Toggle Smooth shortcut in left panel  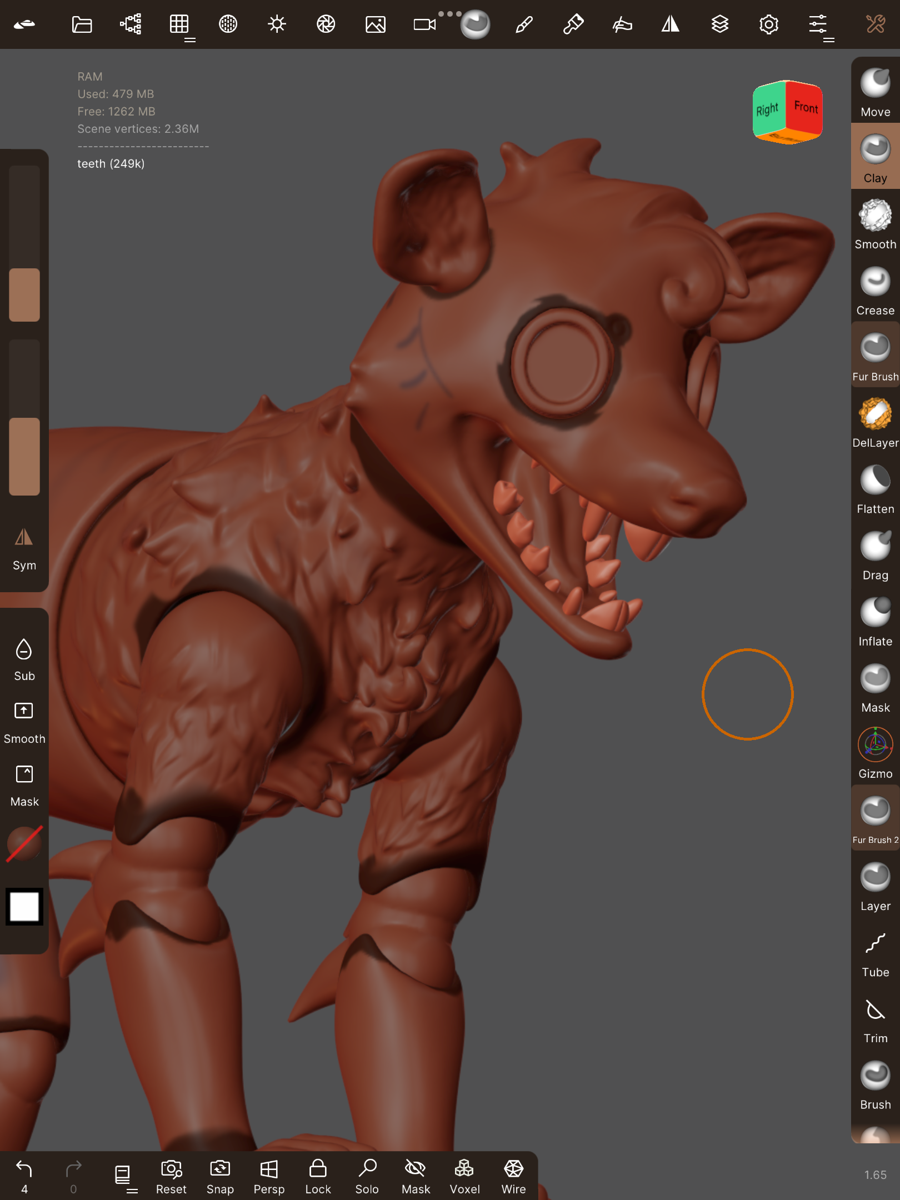point(24,722)
